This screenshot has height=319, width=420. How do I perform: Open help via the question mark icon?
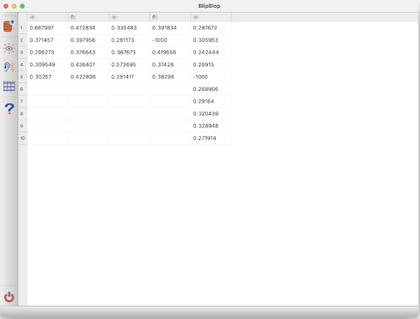click(x=9, y=108)
